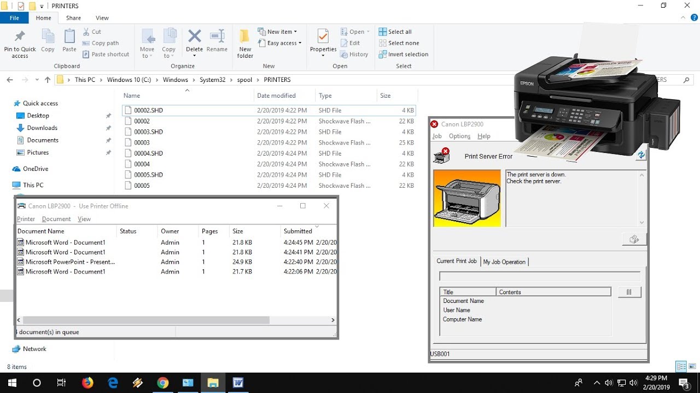Click the down arrow of the error message scrollbar
The width and height of the screenshot is (700, 393).
pos(642,223)
